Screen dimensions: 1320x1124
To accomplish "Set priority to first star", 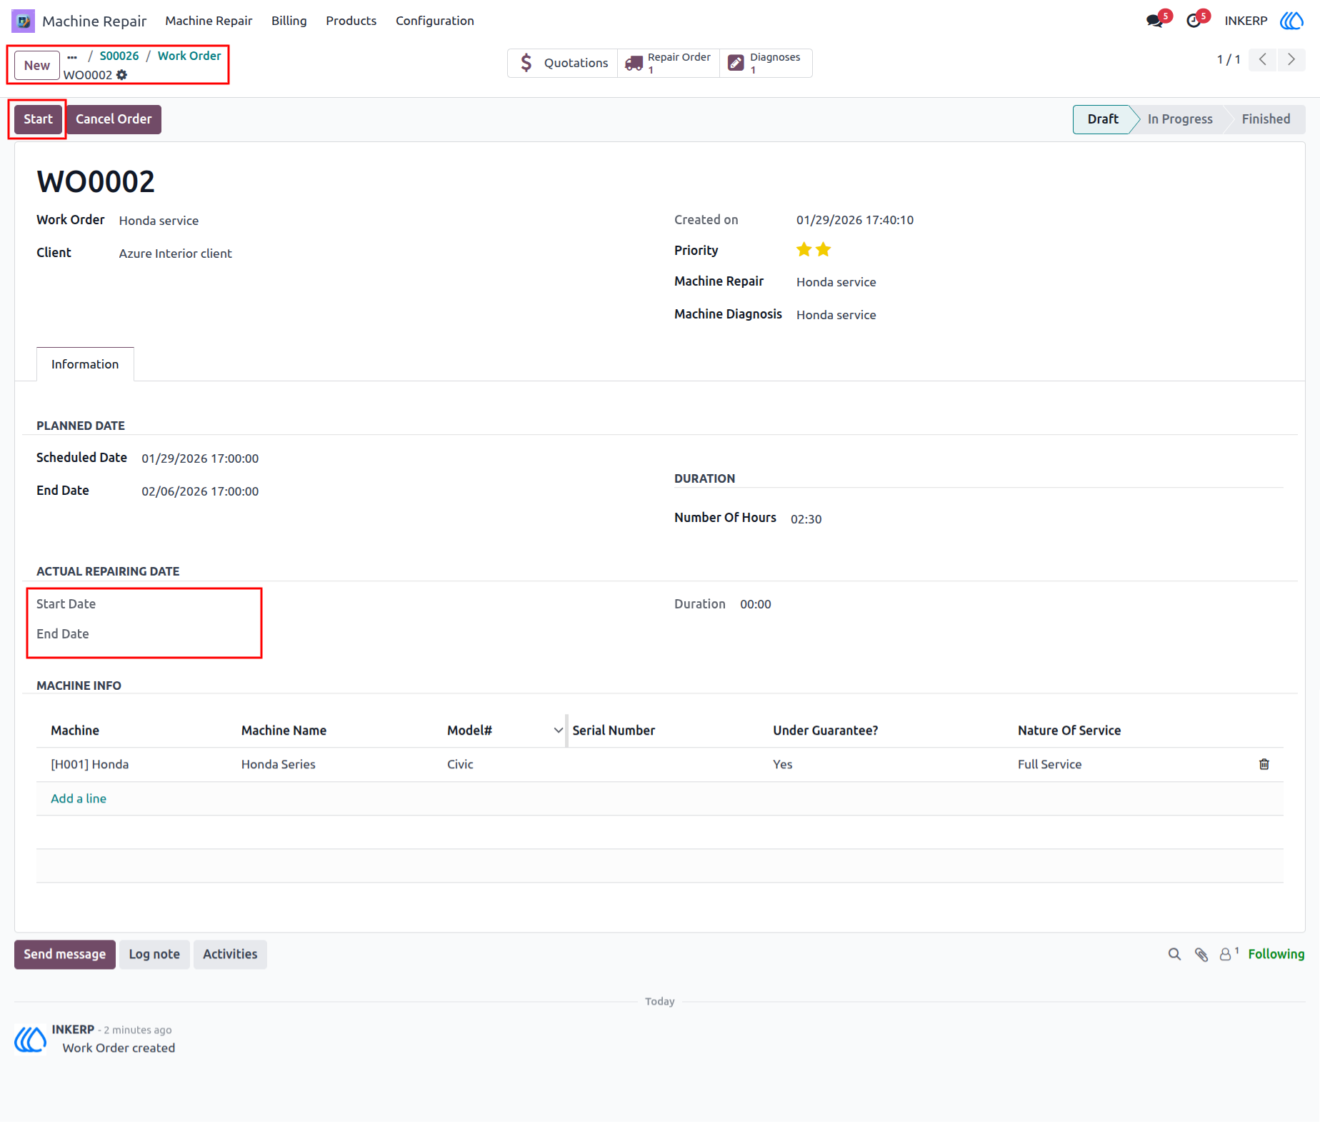I will (x=804, y=250).
